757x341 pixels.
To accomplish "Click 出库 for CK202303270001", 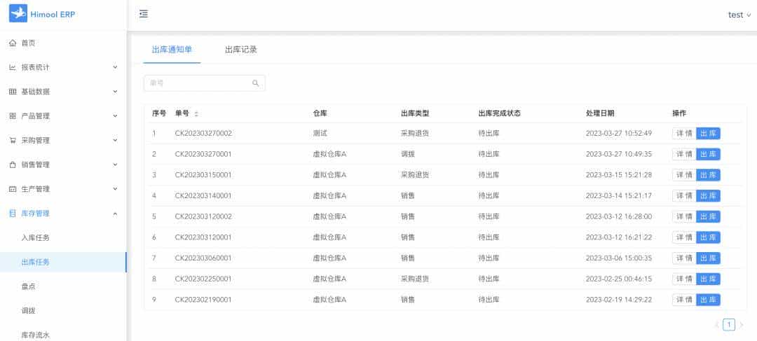I will (x=708, y=154).
